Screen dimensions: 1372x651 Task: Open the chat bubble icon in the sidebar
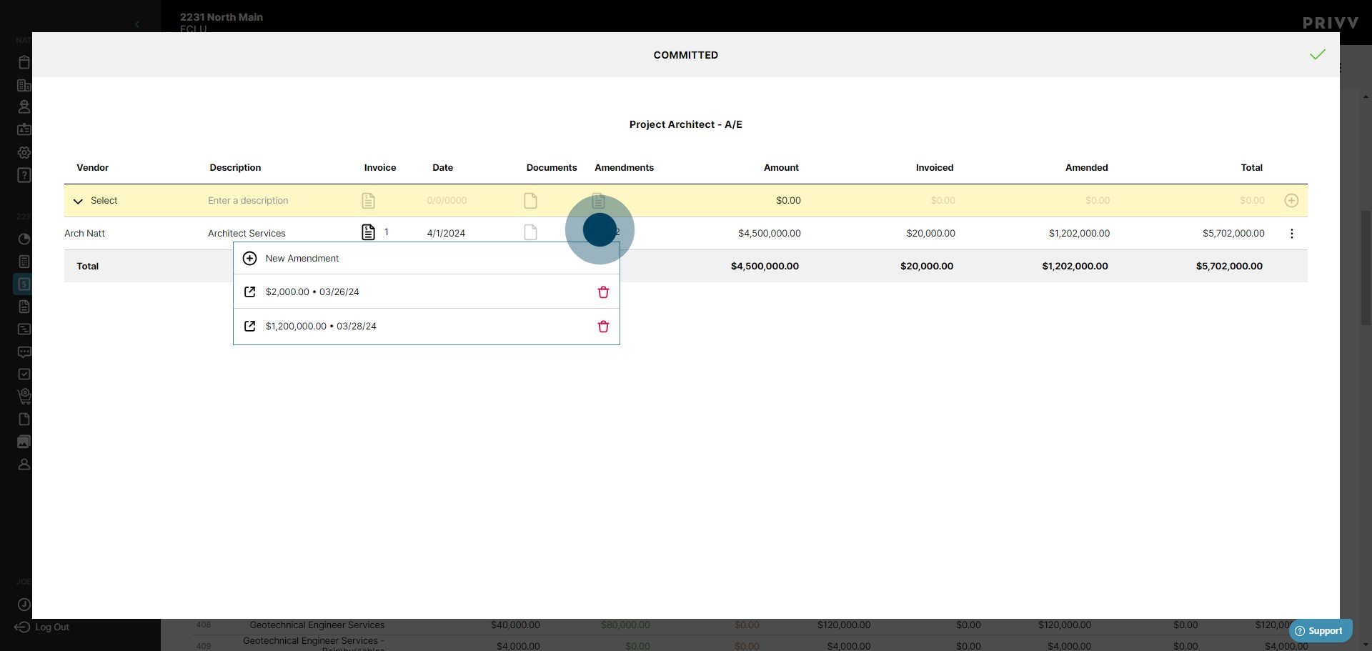pos(24,352)
